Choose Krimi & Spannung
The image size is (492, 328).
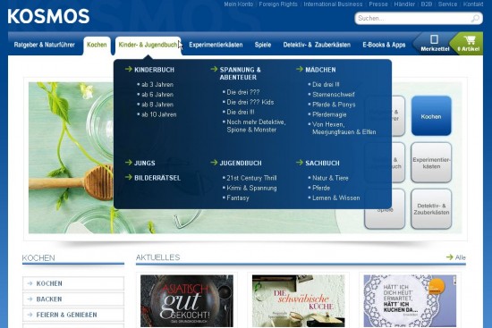pyautogui.click(x=251, y=188)
